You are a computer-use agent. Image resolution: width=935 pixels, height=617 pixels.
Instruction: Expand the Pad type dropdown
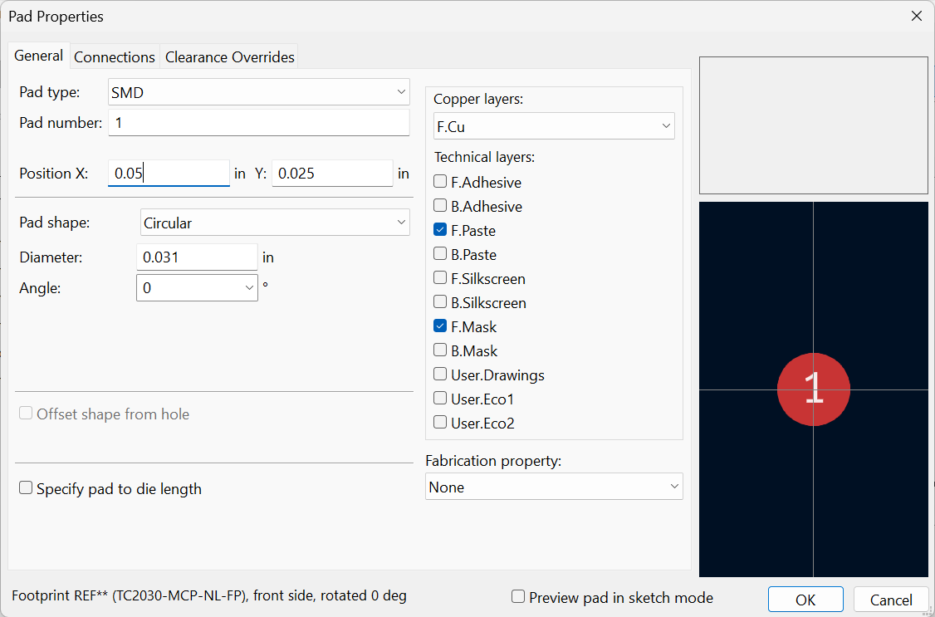pyautogui.click(x=259, y=92)
